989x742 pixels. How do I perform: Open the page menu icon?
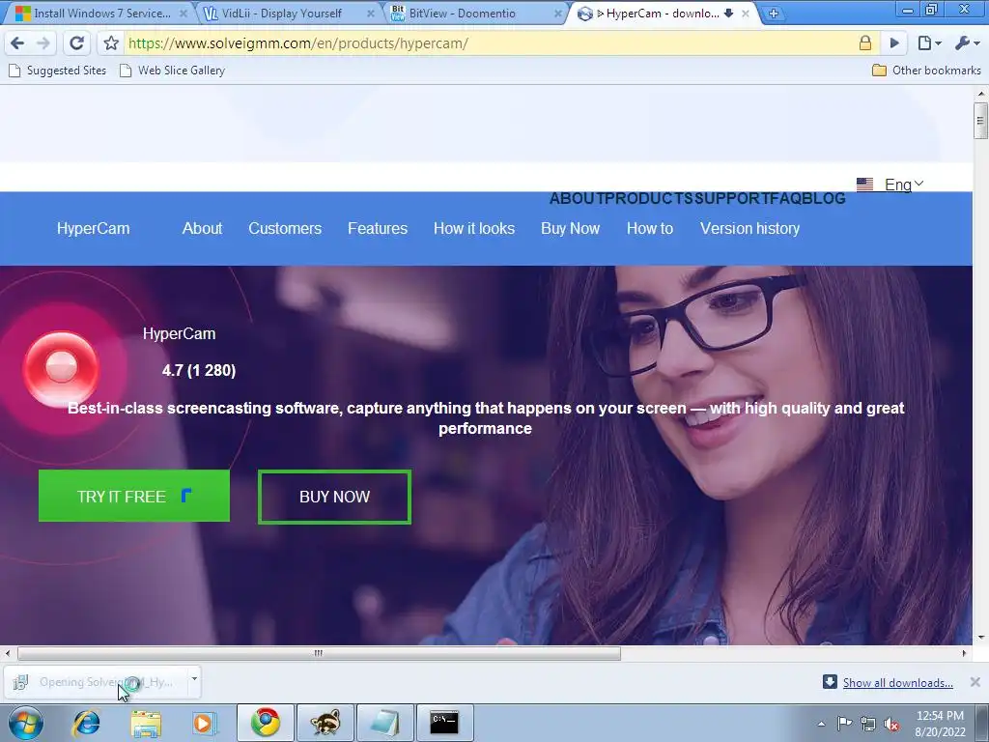click(x=928, y=43)
